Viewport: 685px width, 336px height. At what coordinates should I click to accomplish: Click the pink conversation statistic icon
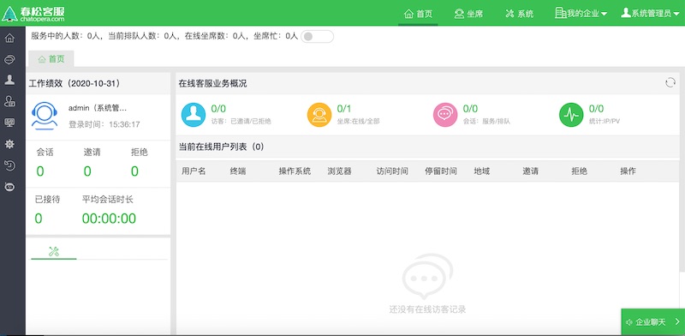pyautogui.click(x=445, y=115)
